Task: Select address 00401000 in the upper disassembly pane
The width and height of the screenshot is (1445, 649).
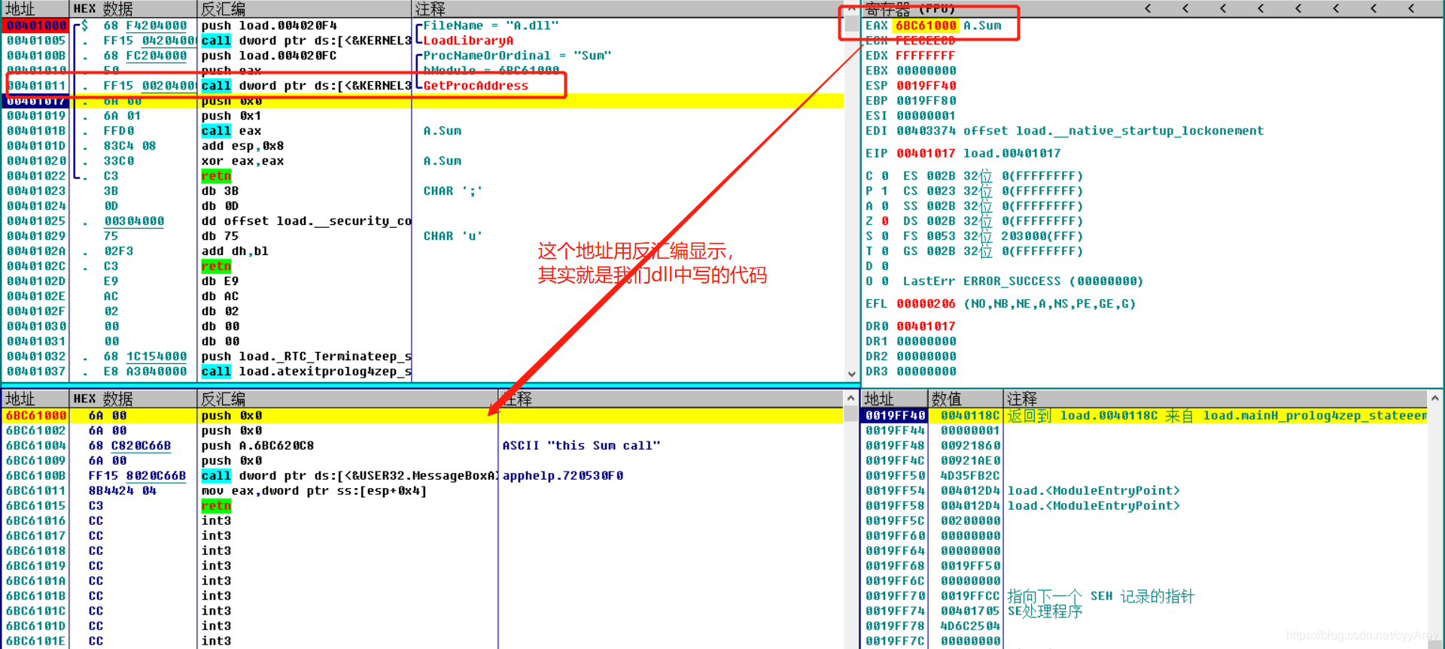Action: point(36,26)
